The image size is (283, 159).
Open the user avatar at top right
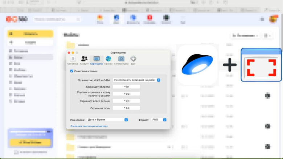(274, 19)
